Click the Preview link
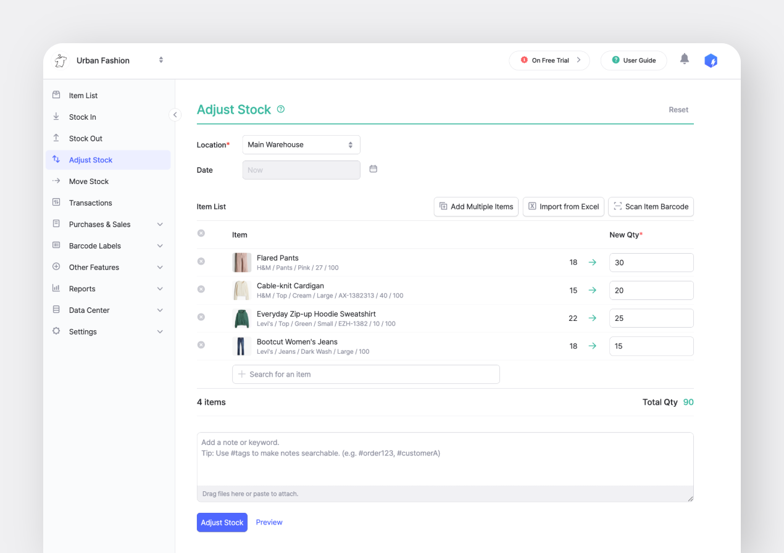 click(x=269, y=523)
